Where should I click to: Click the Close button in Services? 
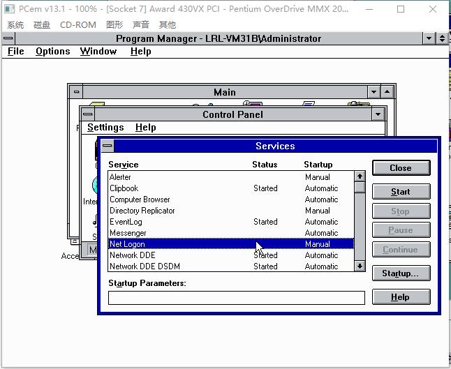tap(401, 168)
